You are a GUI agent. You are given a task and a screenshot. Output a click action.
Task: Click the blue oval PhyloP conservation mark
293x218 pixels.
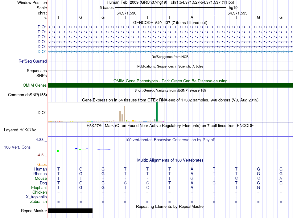click(81, 149)
